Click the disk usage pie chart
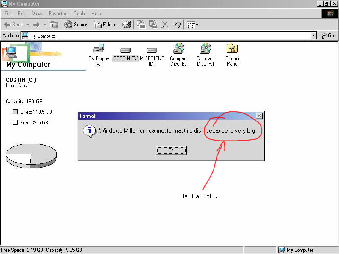Image resolution: width=339 pixels, height=254 pixels. click(x=31, y=156)
